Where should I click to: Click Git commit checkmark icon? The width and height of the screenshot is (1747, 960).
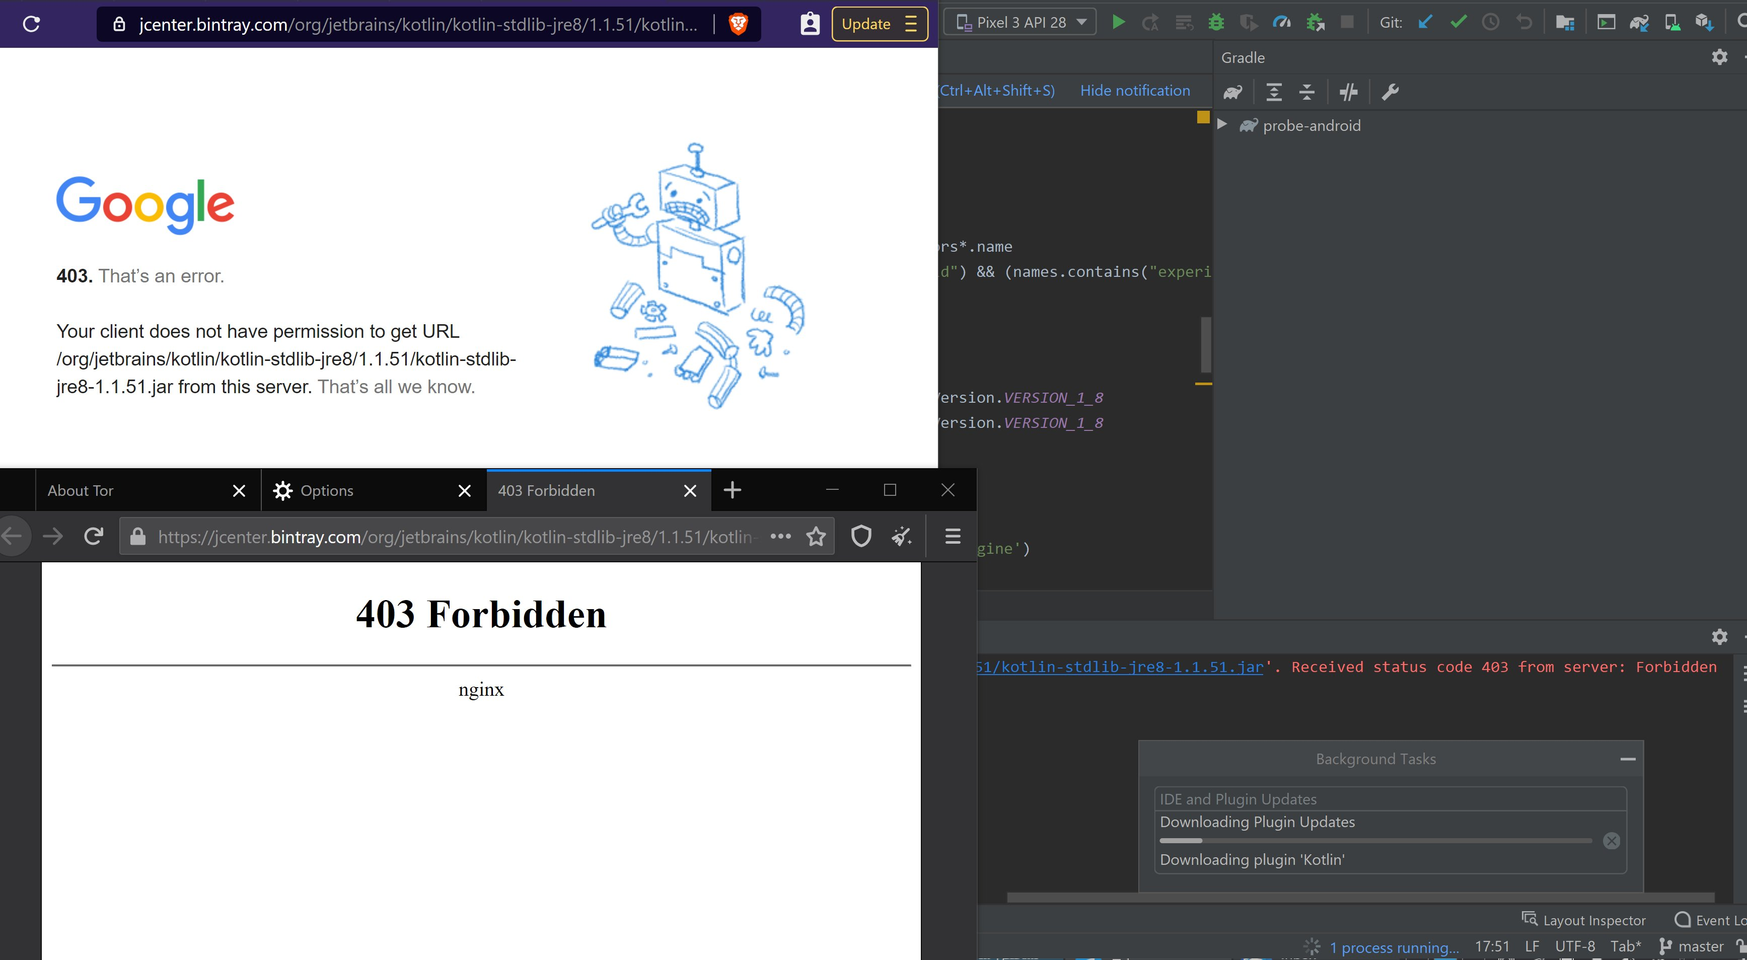coord(1458,22)
